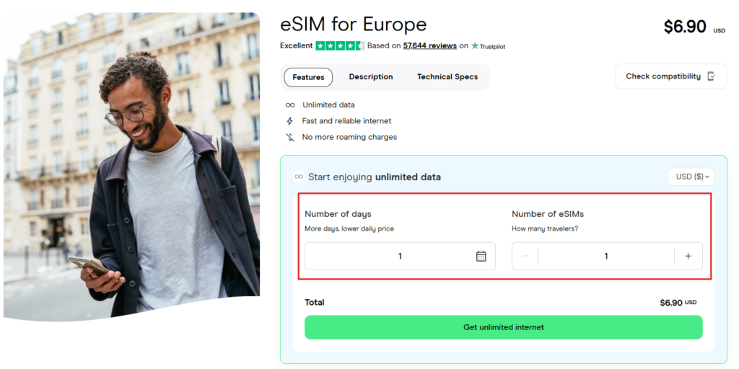Image resolution: width=739 pixels, height=369 pixels.
Task: Decrease eSIM count with minus button
Action: tap(525, 256)
